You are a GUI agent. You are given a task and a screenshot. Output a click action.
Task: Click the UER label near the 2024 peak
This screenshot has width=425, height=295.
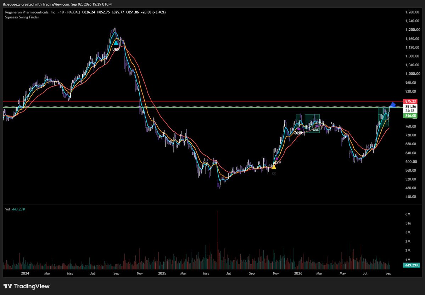coord(116,50)
